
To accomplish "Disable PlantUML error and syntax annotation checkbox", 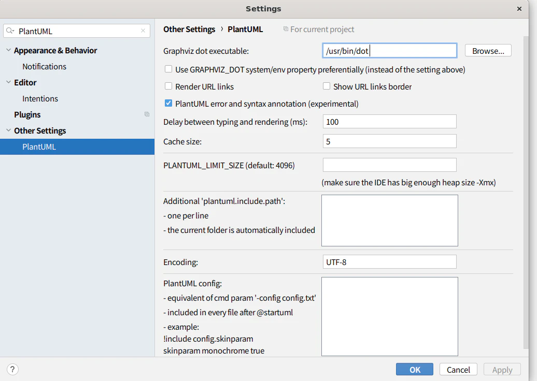I will click(x=168, y=104).
